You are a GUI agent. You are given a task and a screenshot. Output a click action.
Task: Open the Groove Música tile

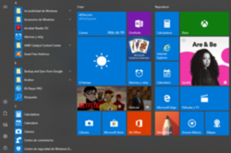(x=192, y=123)
